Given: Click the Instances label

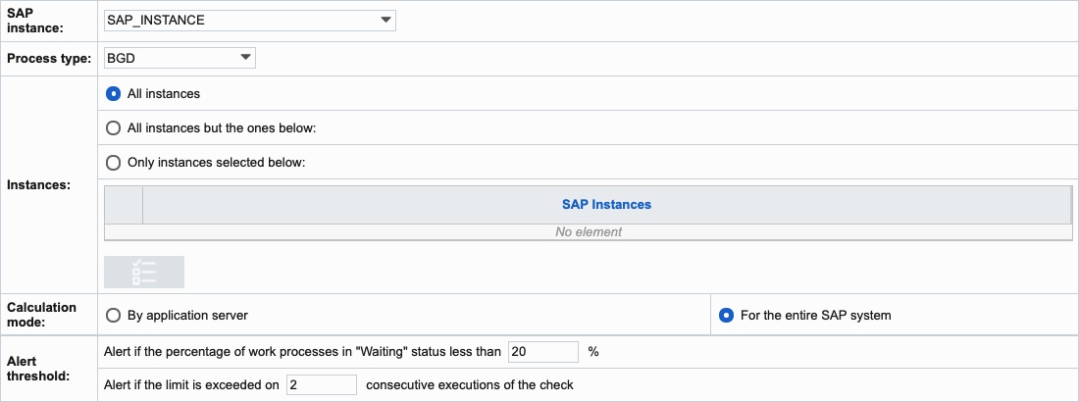Looking at the screenshot, I should pos(39,184).
